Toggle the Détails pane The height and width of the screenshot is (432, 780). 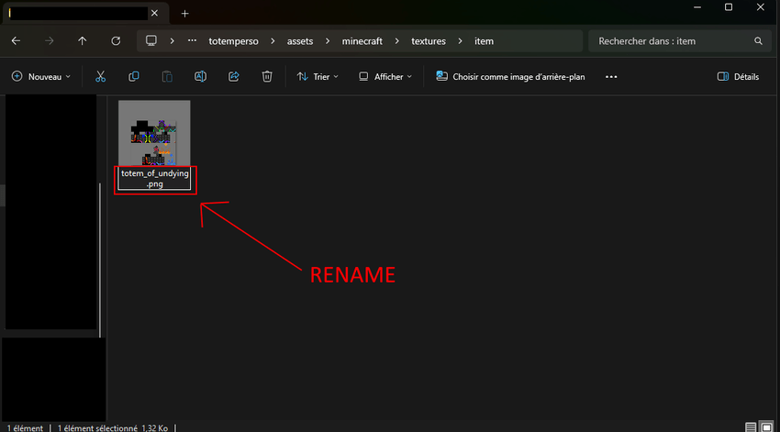point(738,77)
